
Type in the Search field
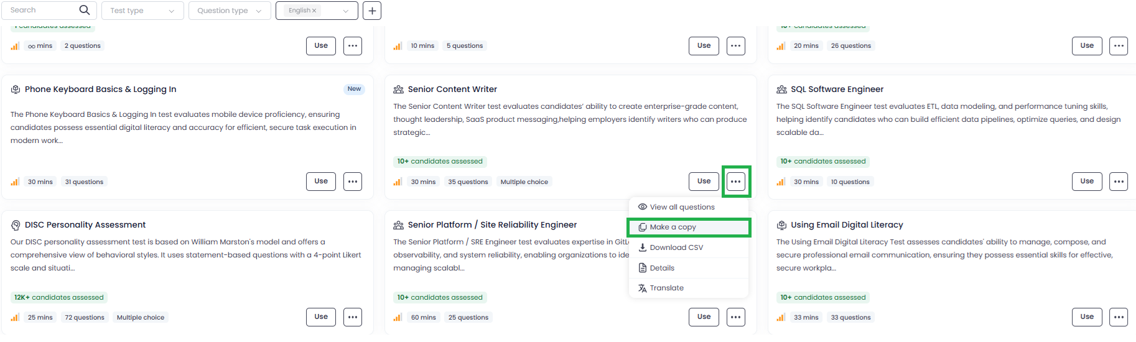coord(40,10)
